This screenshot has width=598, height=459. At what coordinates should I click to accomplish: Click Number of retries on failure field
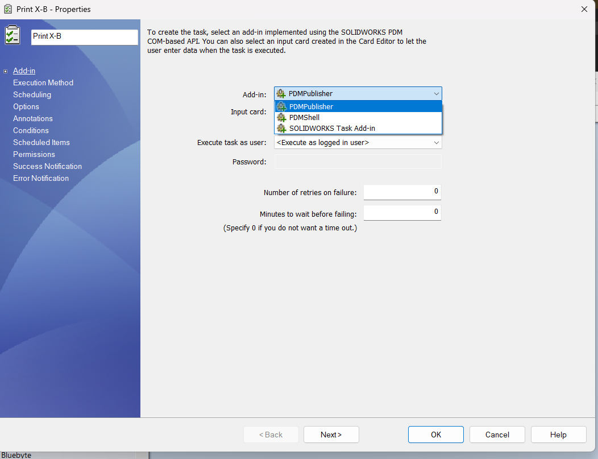(x=402, y=192)
